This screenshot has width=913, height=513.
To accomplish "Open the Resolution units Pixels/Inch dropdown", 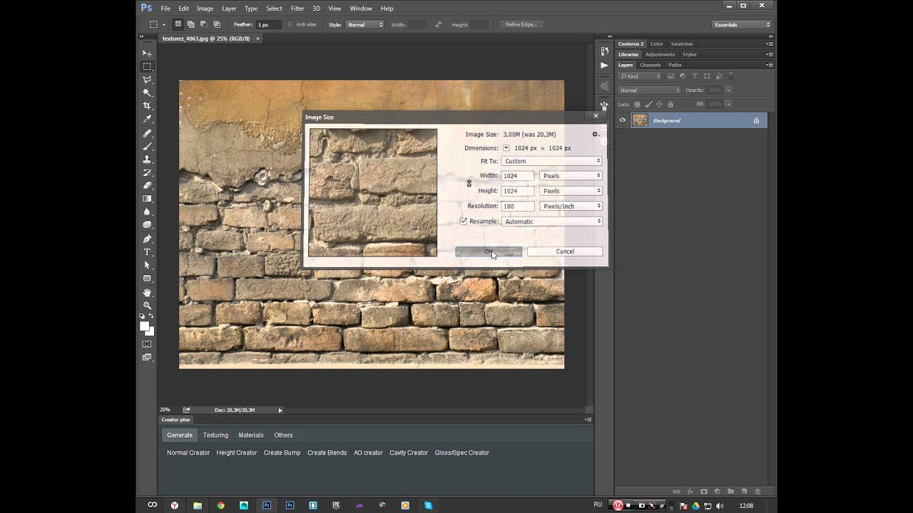I will point(571,206).
